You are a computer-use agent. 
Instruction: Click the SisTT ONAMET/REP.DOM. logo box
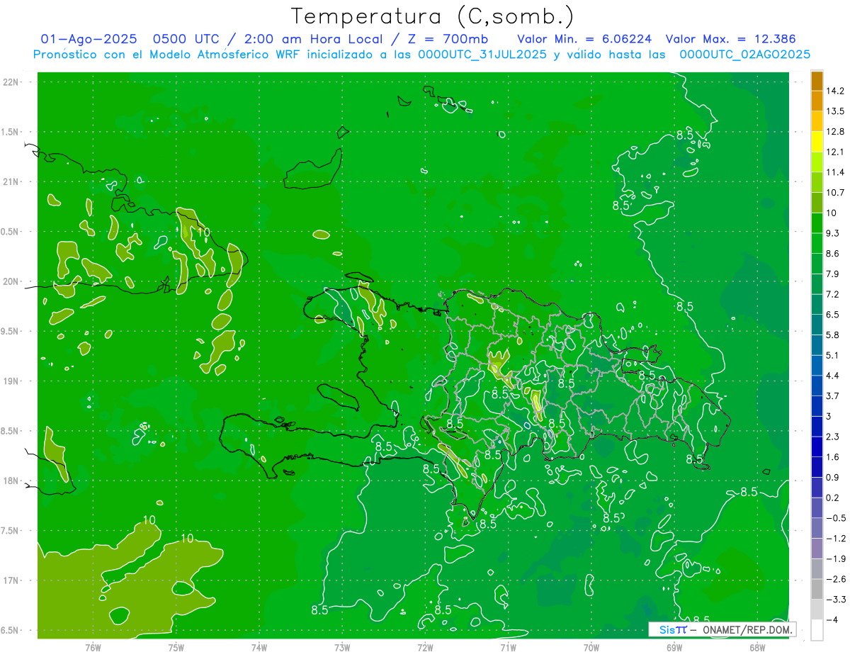[722, 629]
